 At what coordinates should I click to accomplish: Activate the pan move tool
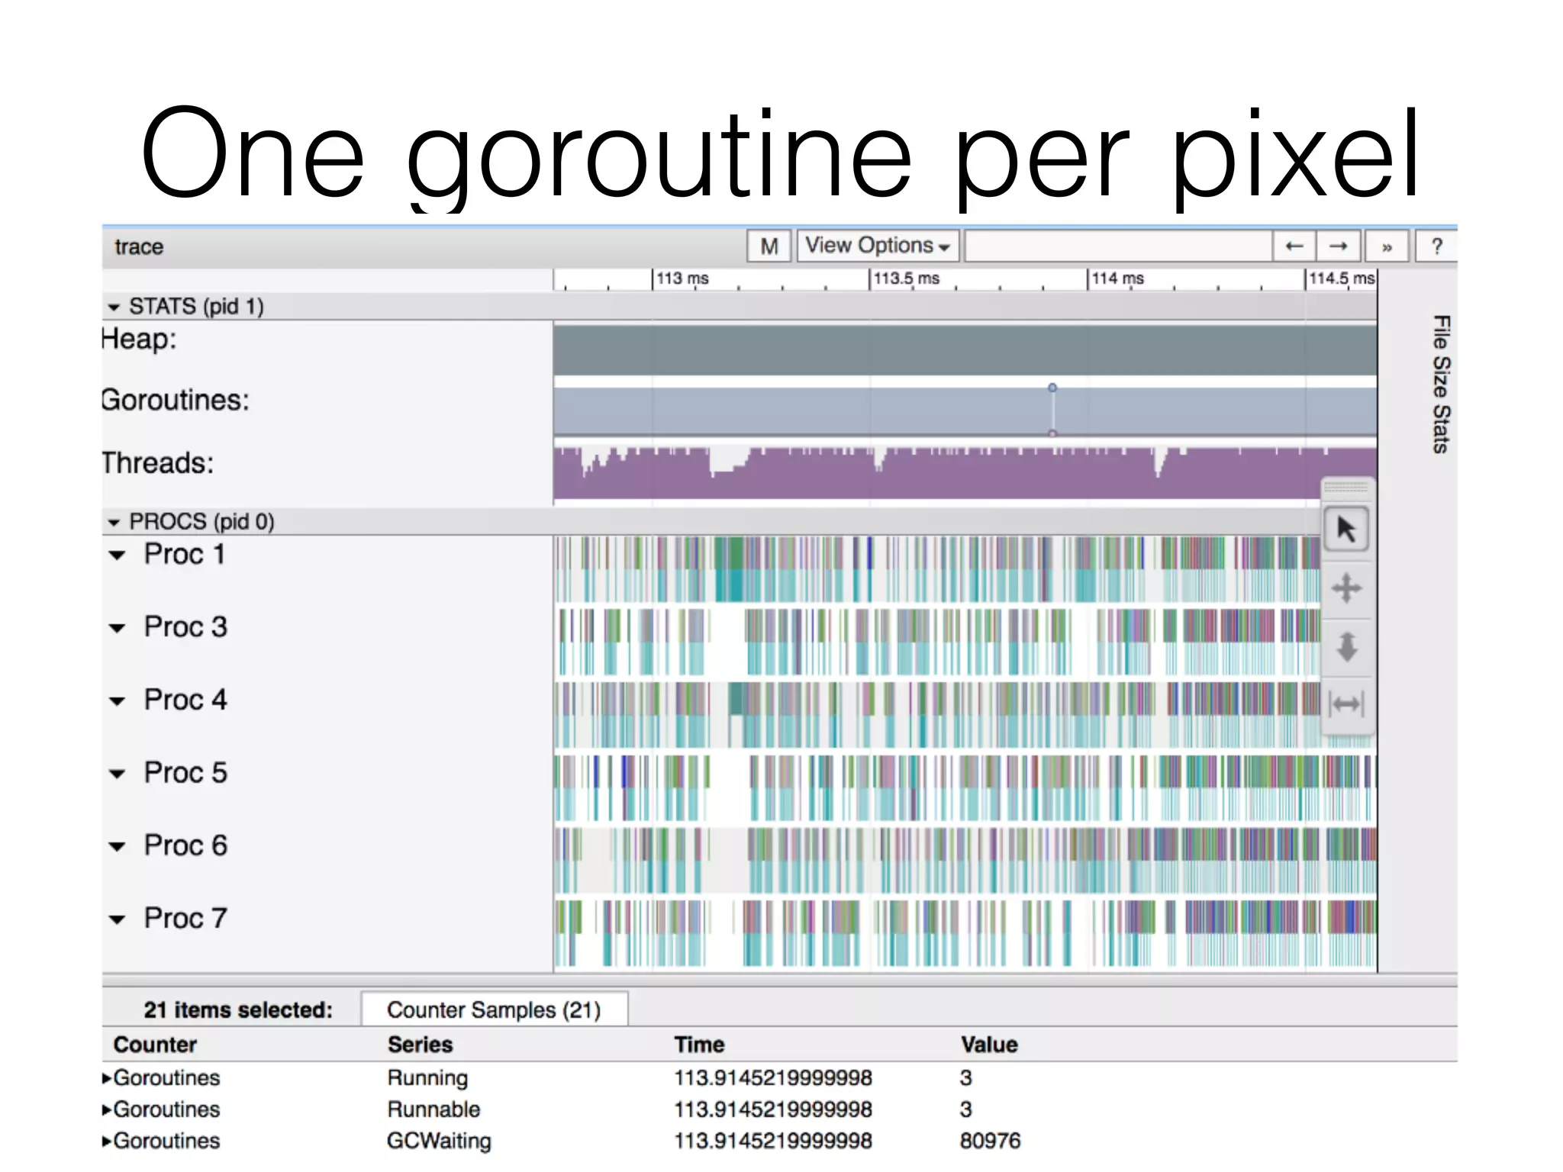click(x=1346, y=588)
